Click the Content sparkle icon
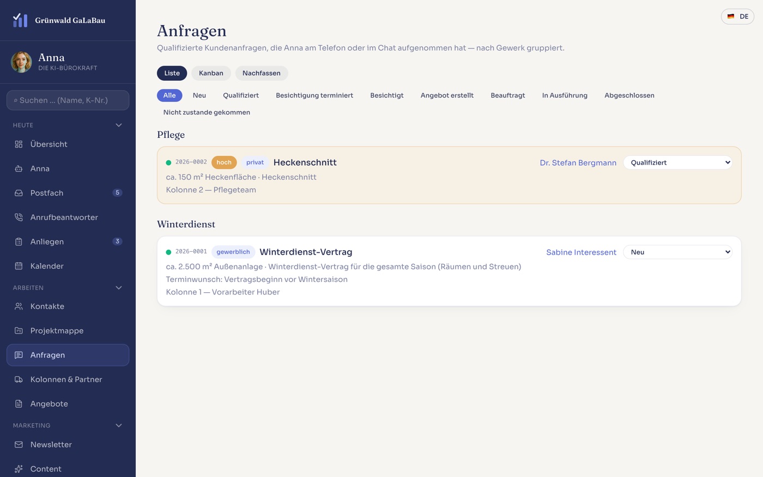Image resolution: width=763 pixels, height=477 pixels. (x=19, y=469)
